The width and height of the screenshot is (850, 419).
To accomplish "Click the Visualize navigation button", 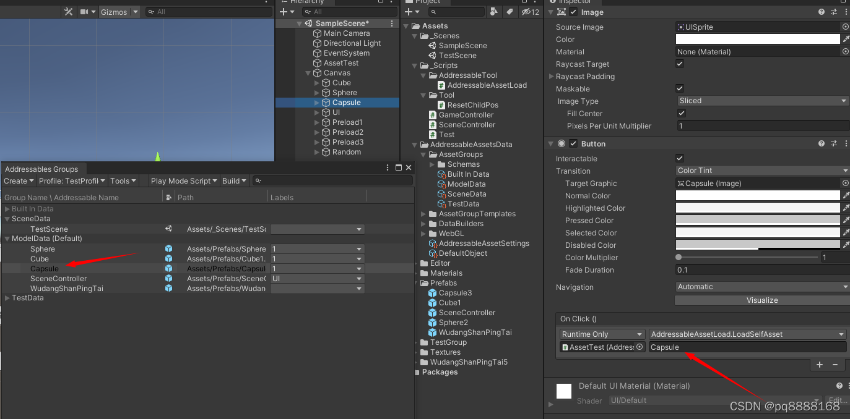I will [762, 300].
